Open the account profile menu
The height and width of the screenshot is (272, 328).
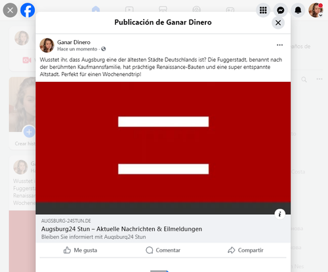pos(316,10)
